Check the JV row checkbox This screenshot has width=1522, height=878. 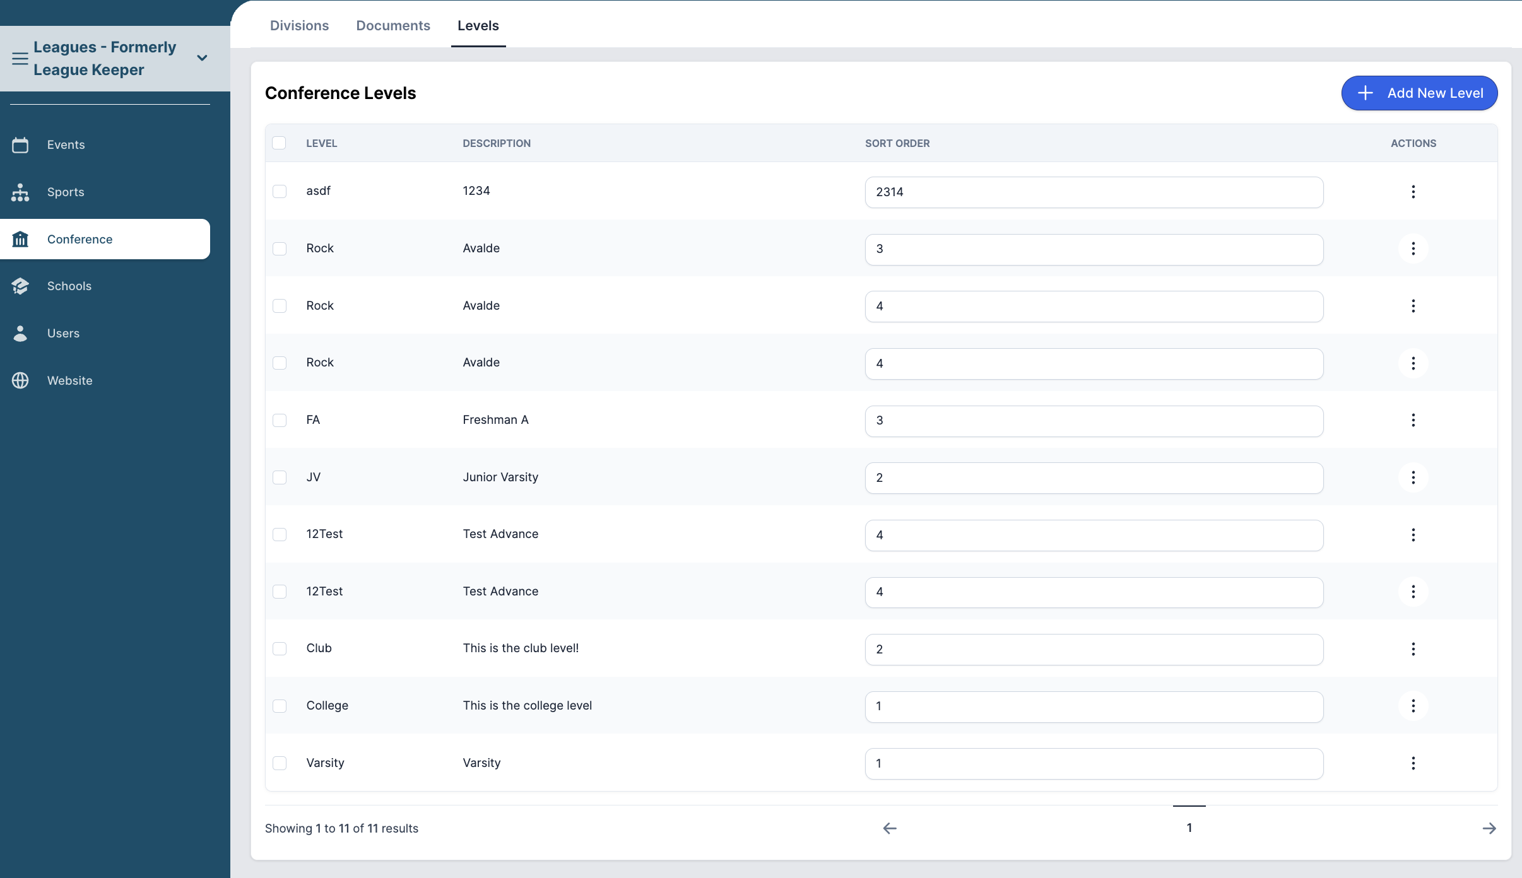[x=280, y=477]
